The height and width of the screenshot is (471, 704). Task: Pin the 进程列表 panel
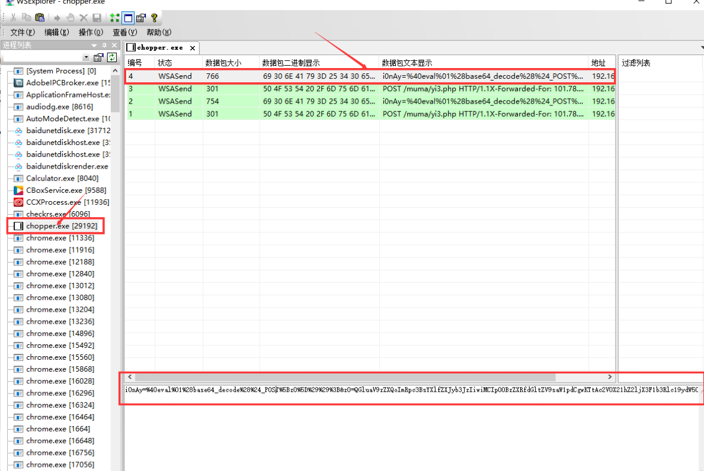104,45
